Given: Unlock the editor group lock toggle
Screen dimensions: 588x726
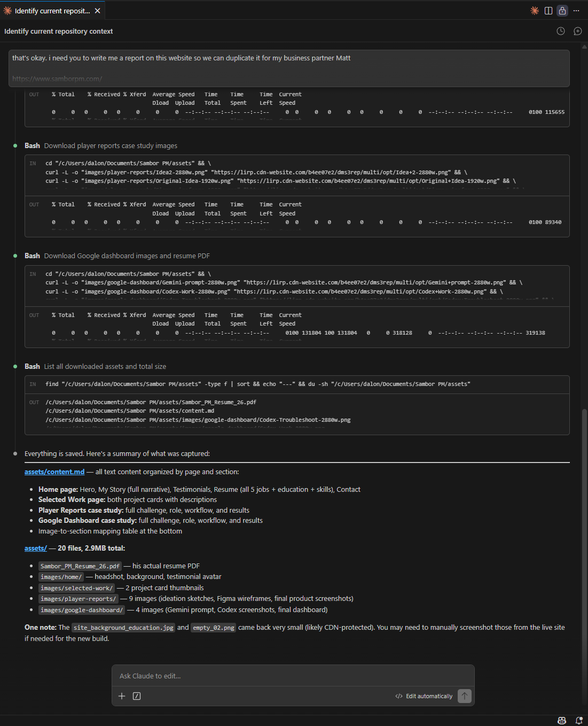Looking at the screenshot, I should tap(562, 10).
